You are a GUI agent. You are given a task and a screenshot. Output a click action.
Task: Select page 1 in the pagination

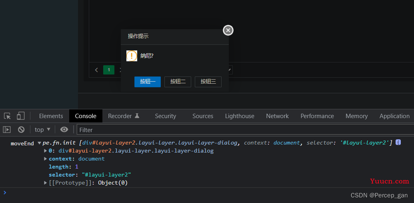coord(109,70)
